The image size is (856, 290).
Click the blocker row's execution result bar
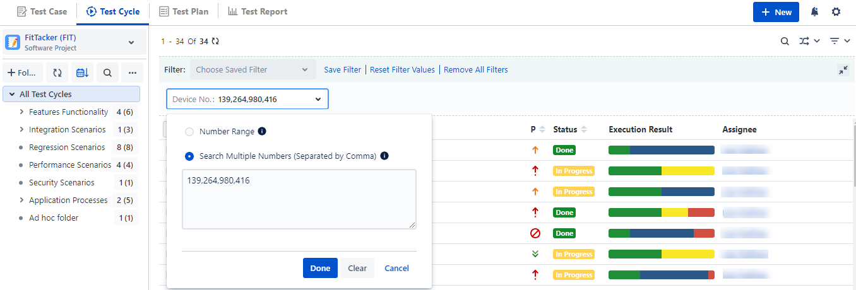[662, 233]
